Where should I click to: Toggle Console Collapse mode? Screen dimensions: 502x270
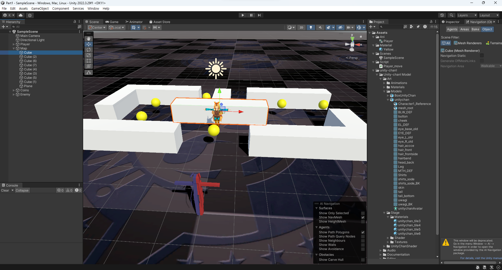(x=22, y=190)
